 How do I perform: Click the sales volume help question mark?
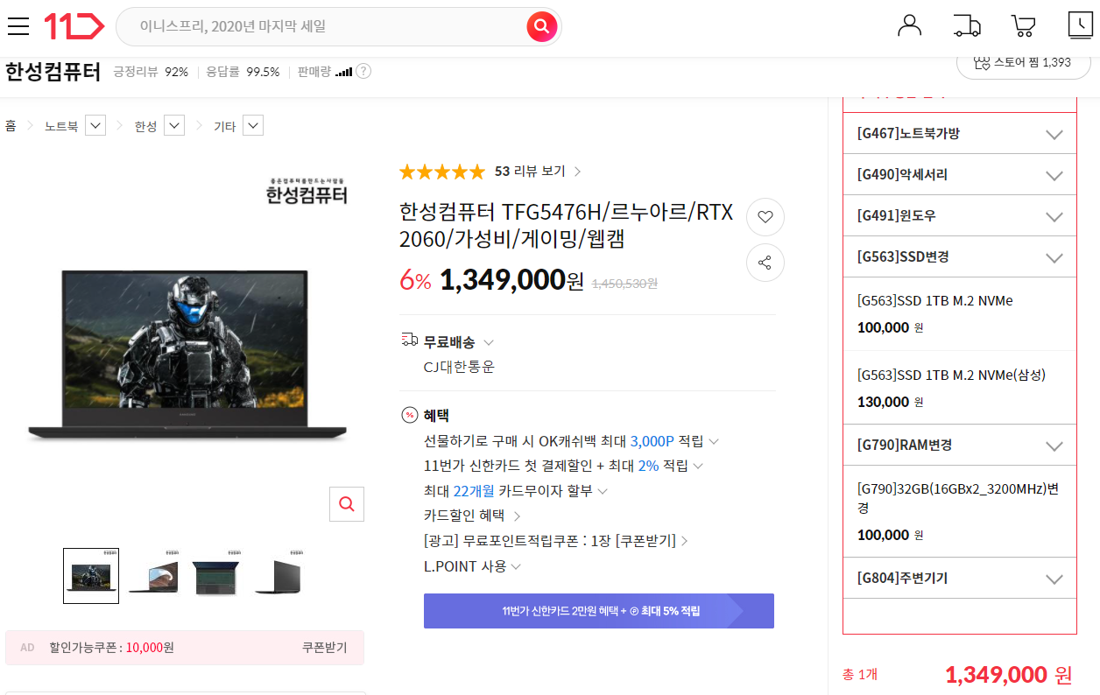(x=363, y=72)
